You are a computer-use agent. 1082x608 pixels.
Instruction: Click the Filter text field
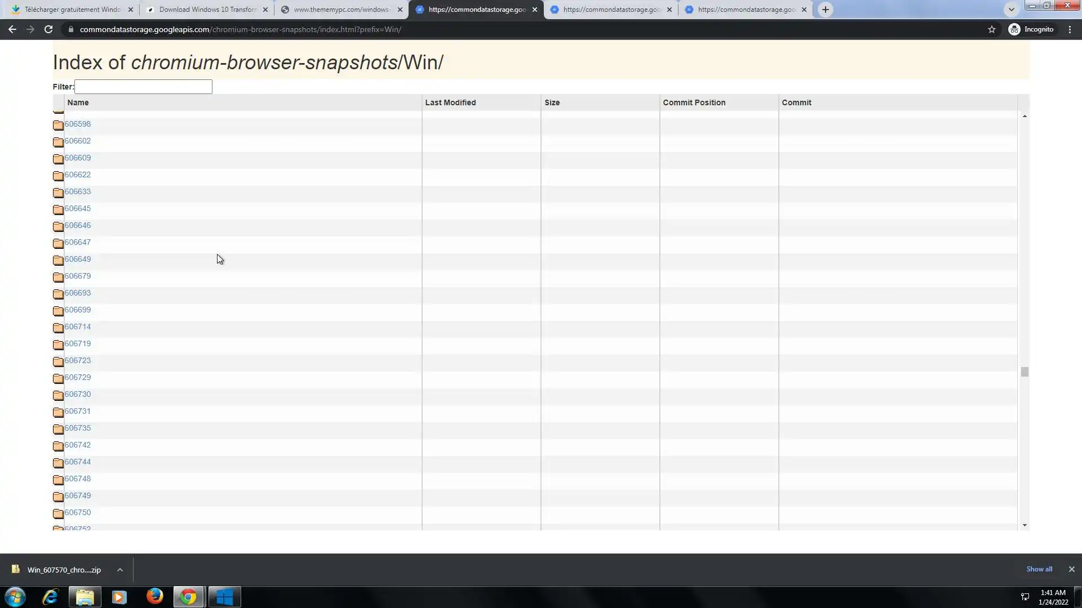[143, 87]
